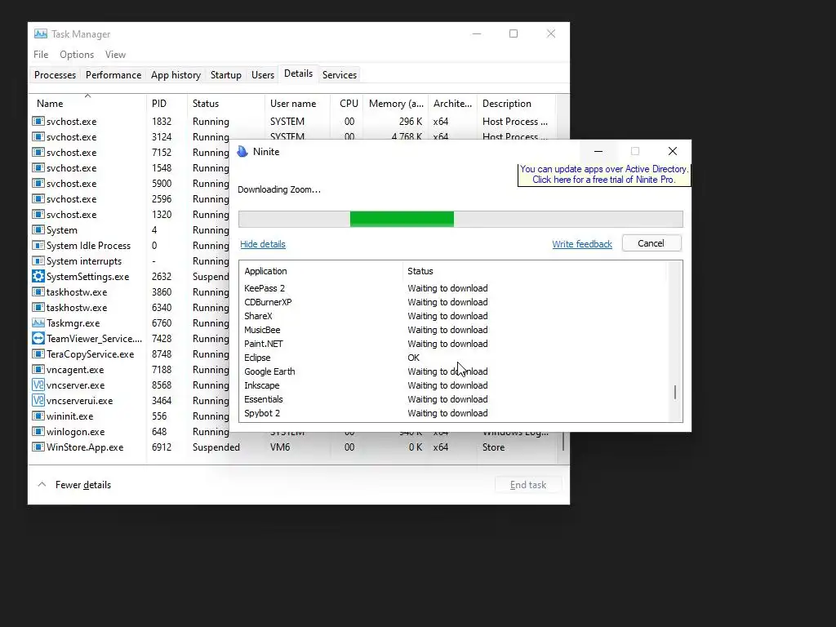The height and width of the screenshot is (627, 836).
Task: Select the Paint.NET row in Ninite
Action: pos(453,344)
